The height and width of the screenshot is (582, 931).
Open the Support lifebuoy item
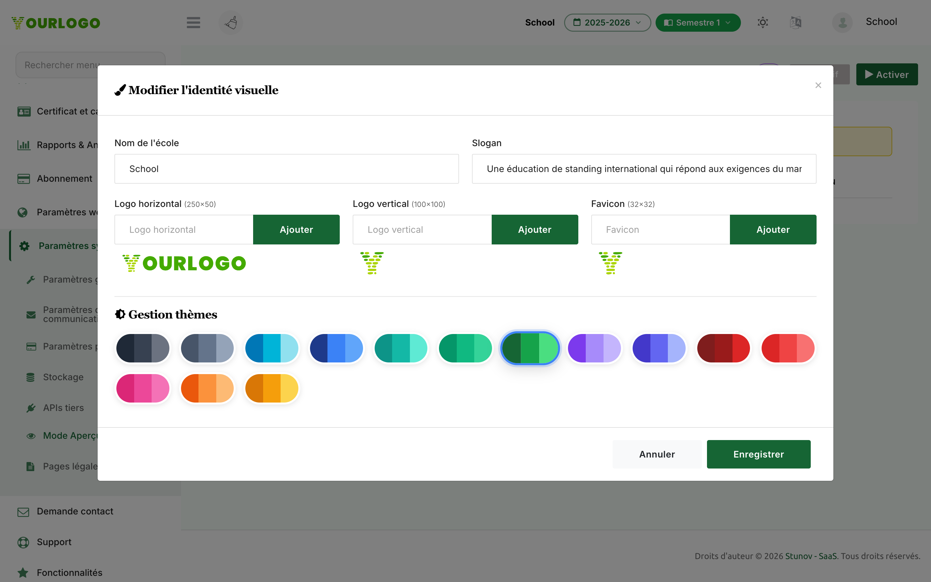tap(45, 542)
